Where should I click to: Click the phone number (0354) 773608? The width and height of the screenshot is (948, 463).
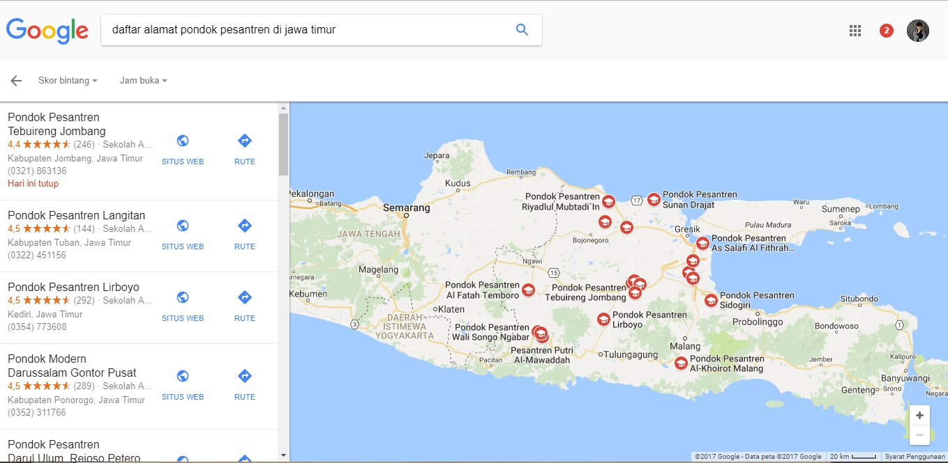point(37,327)
